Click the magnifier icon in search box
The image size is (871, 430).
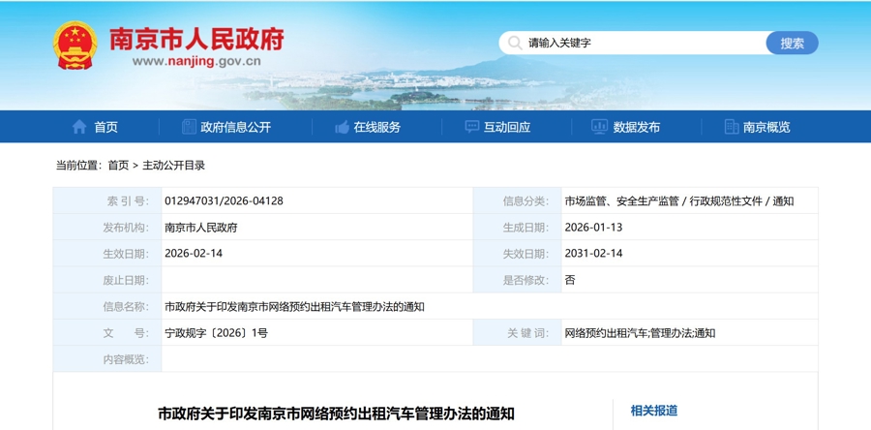click(x=514, y=43)
